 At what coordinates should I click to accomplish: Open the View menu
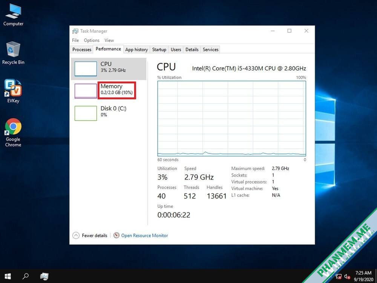click(x=109, y=40)
